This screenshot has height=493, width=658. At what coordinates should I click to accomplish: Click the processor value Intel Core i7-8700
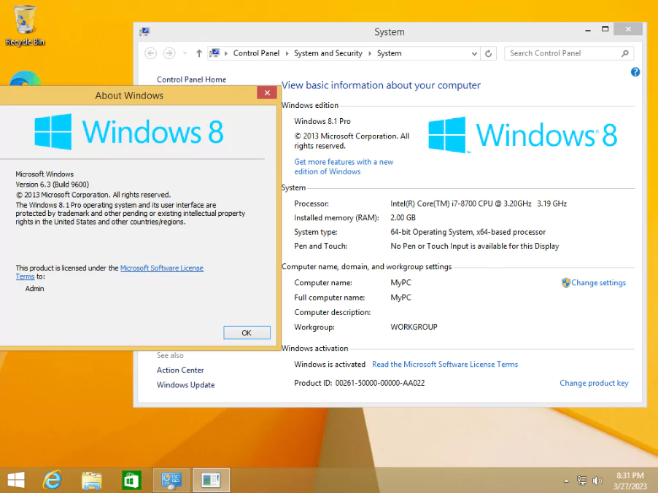point(479,203)
